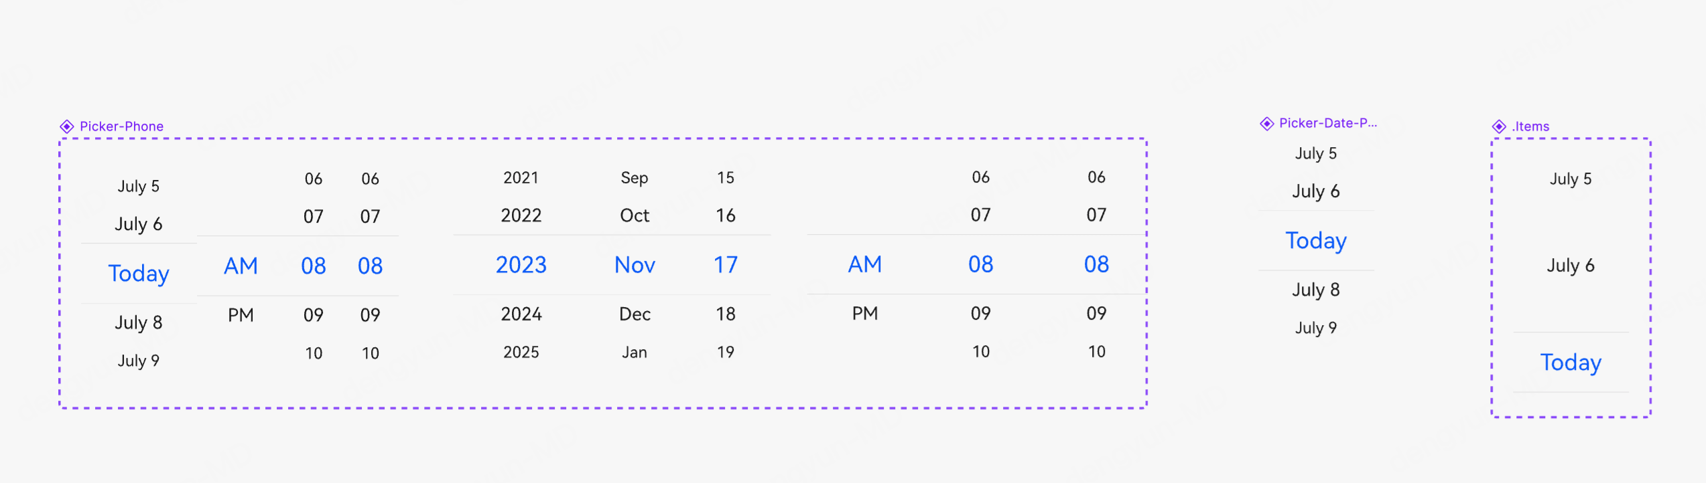Select the Picker-Date-P... frame label
Screen dimensions: 1706x483
point(1328,123)
